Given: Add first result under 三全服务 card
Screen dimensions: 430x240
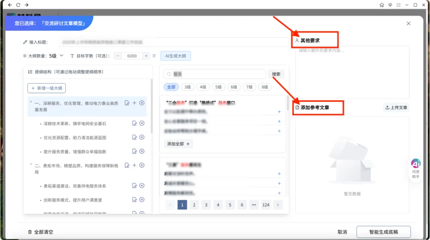Looking at the screenshot, I should click(279, 112).
